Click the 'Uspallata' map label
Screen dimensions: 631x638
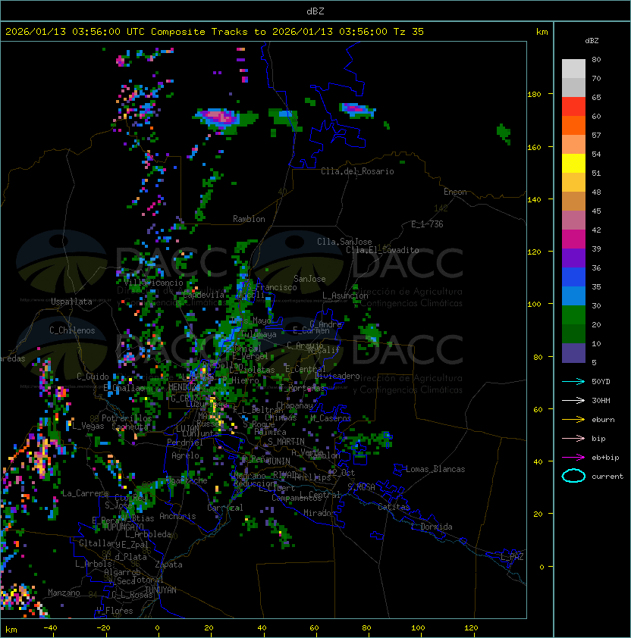(71, 302)
